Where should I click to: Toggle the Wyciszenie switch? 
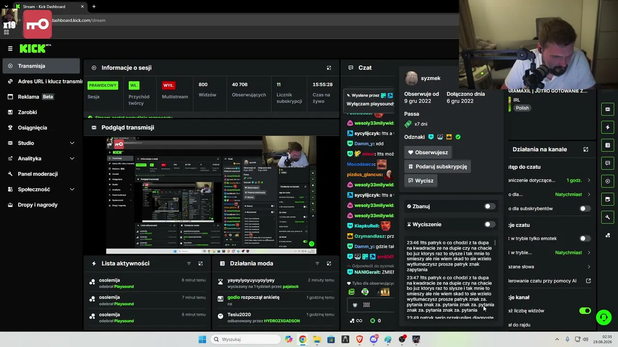tap(490, 225)
